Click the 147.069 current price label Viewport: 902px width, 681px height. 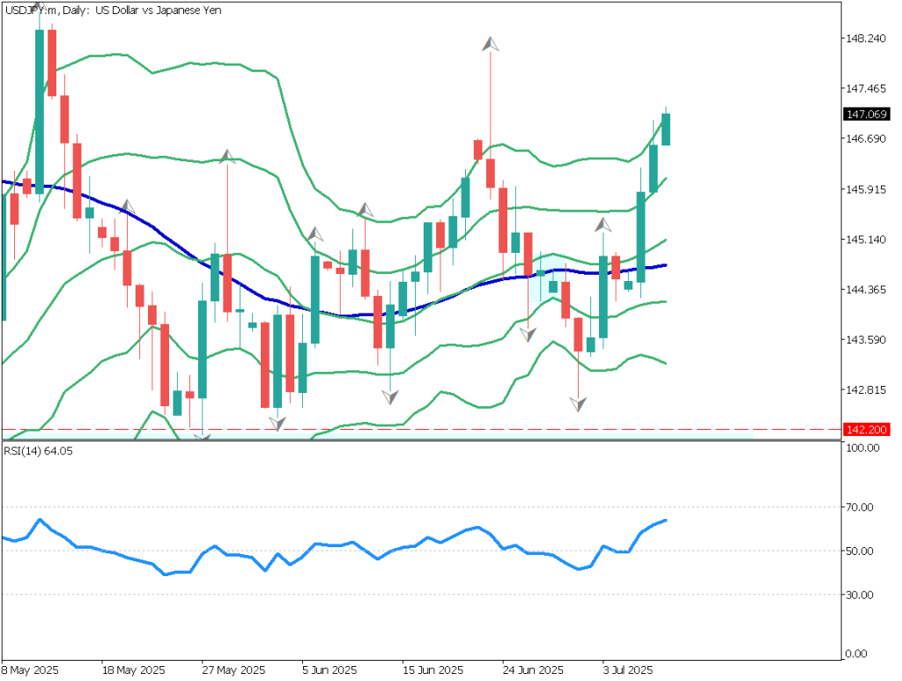point(866,115)
